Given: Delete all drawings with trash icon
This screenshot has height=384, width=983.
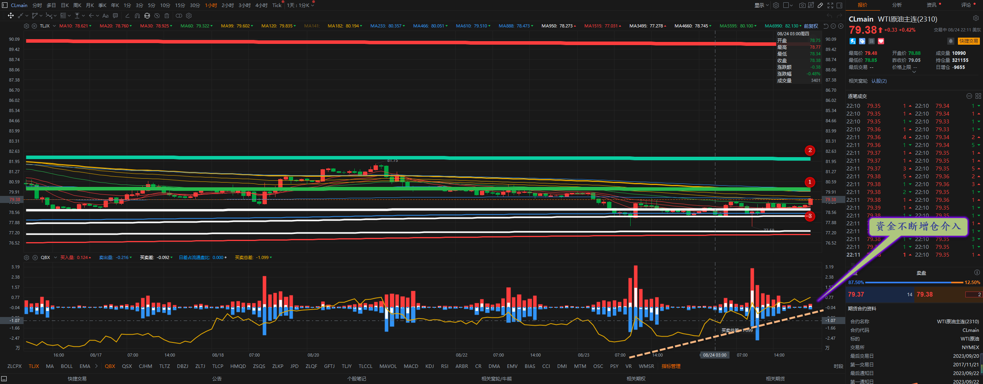Looking at the screenshot, I should (167, 16).
